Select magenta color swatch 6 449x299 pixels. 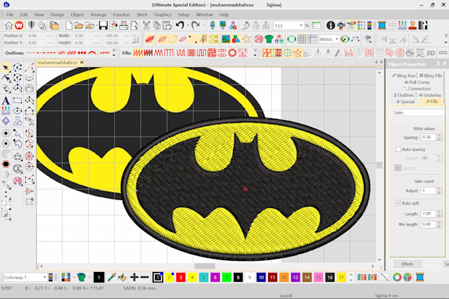point(215,277)
